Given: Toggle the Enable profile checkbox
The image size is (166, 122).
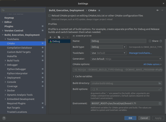Looking at the screenshot, I should (74, 36).
